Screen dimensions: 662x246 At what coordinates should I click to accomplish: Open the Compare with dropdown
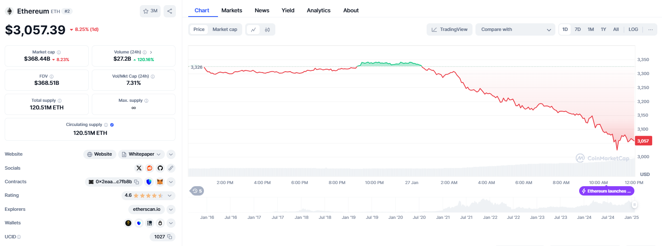pyautogui.click(x=515, y=29)
